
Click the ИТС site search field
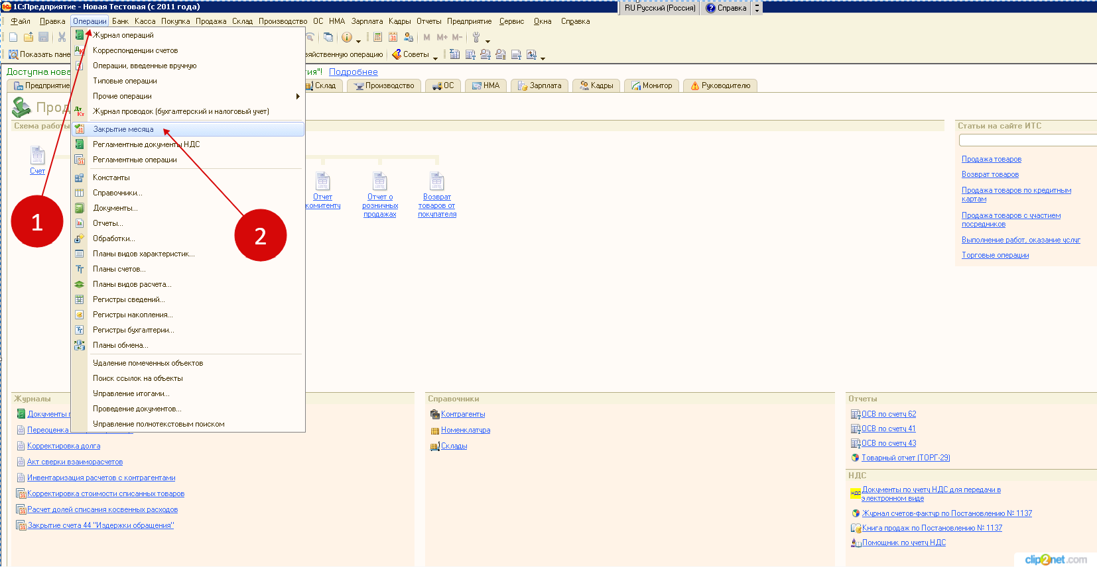[1028, 140]
